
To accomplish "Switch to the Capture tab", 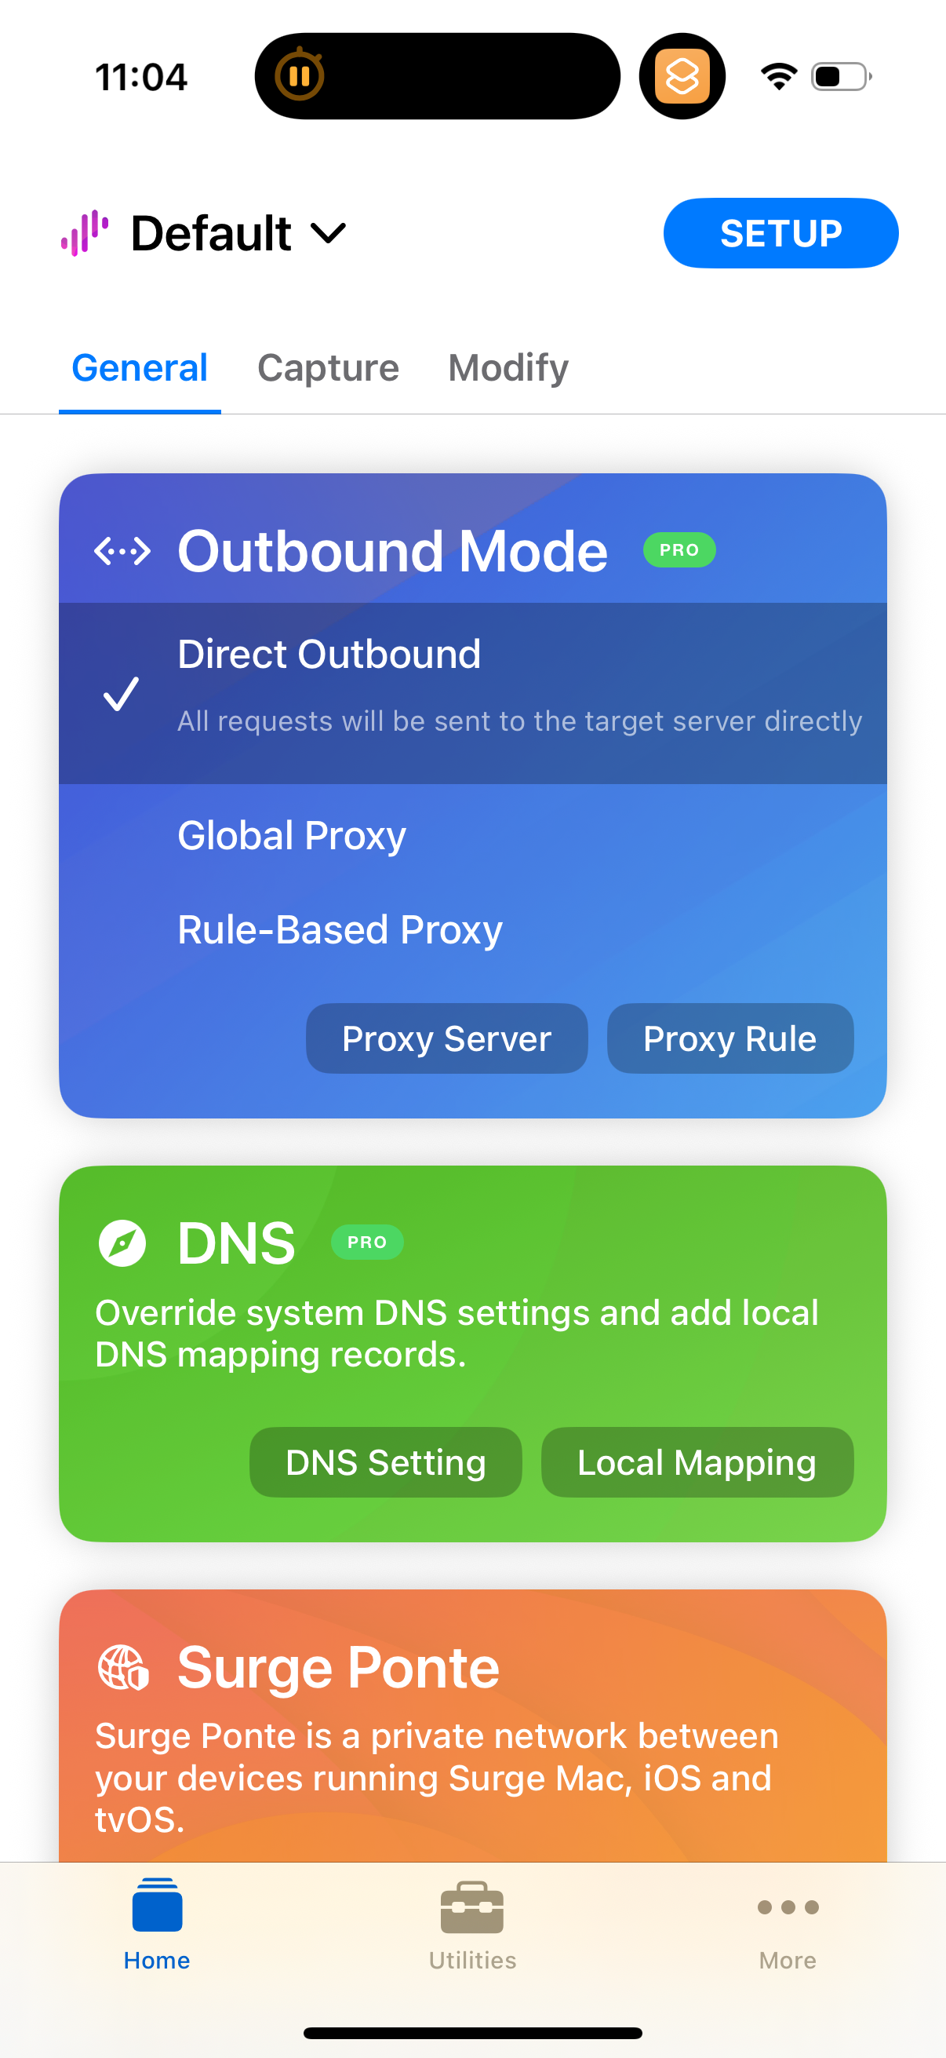I will coord(328,368).
